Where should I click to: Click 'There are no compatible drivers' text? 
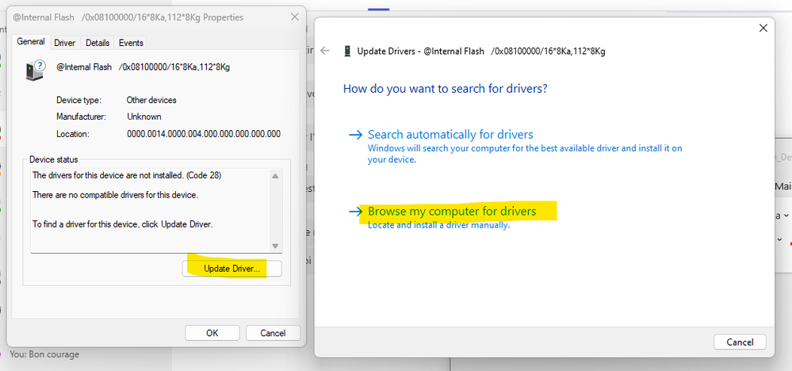point(115,195)
